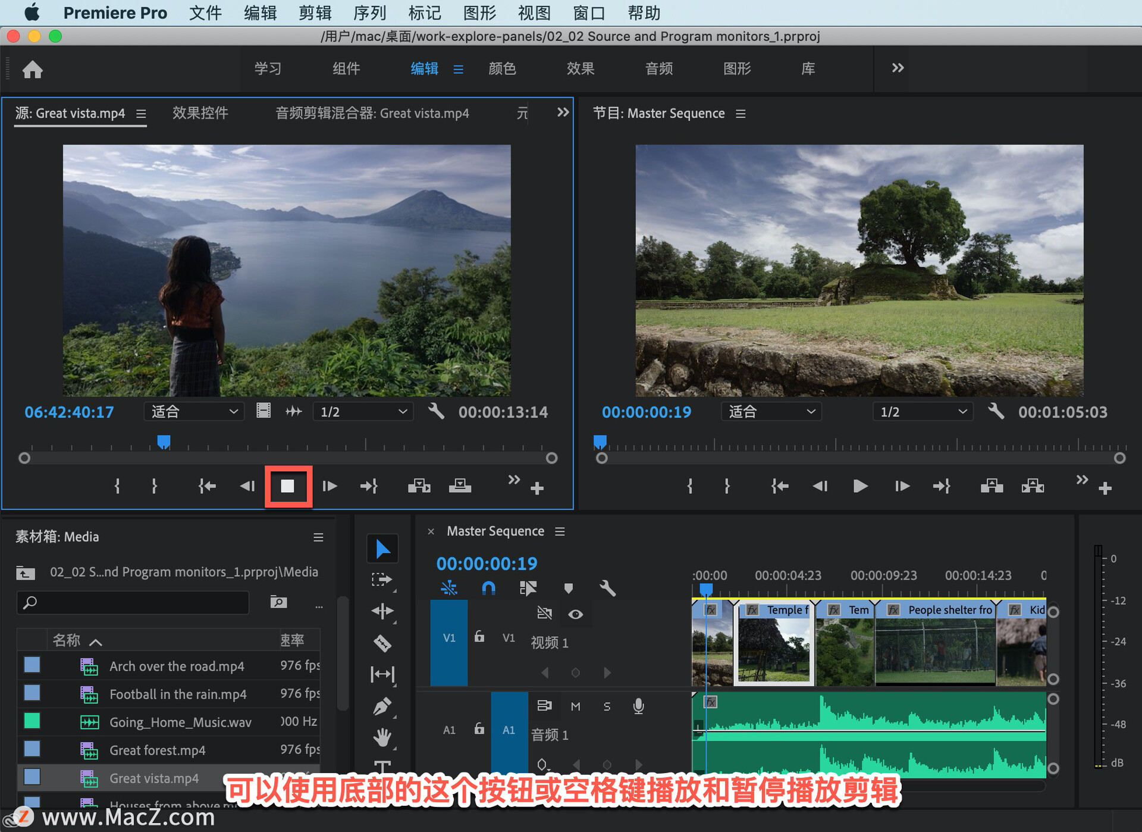Open Source monitor playback resolution dropdown
This screenshot has height=832, width=1142.
click(x=363, y=411)
